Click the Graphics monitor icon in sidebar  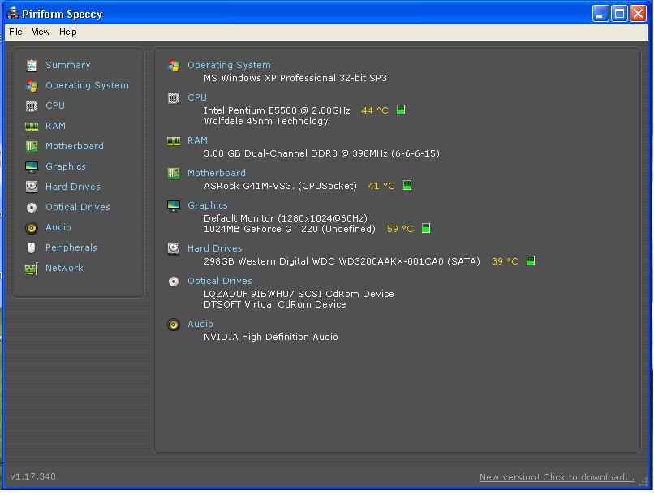click(x=32, y=167)
